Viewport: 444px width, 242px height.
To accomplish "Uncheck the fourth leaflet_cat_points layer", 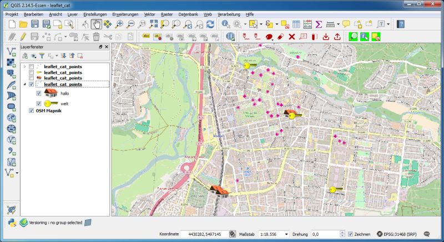I will (x=32, y=84).
